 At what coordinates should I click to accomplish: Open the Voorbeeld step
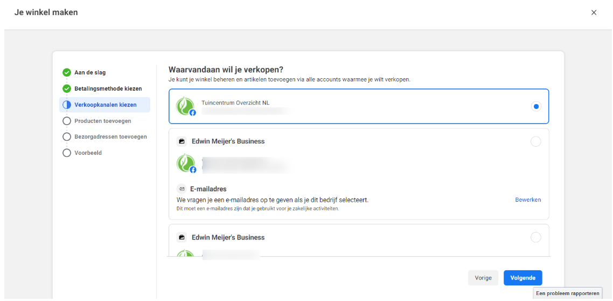88,153
